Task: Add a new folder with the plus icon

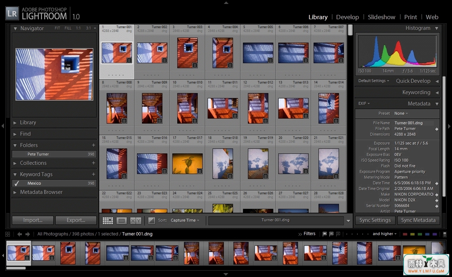Action: [94, 145]
